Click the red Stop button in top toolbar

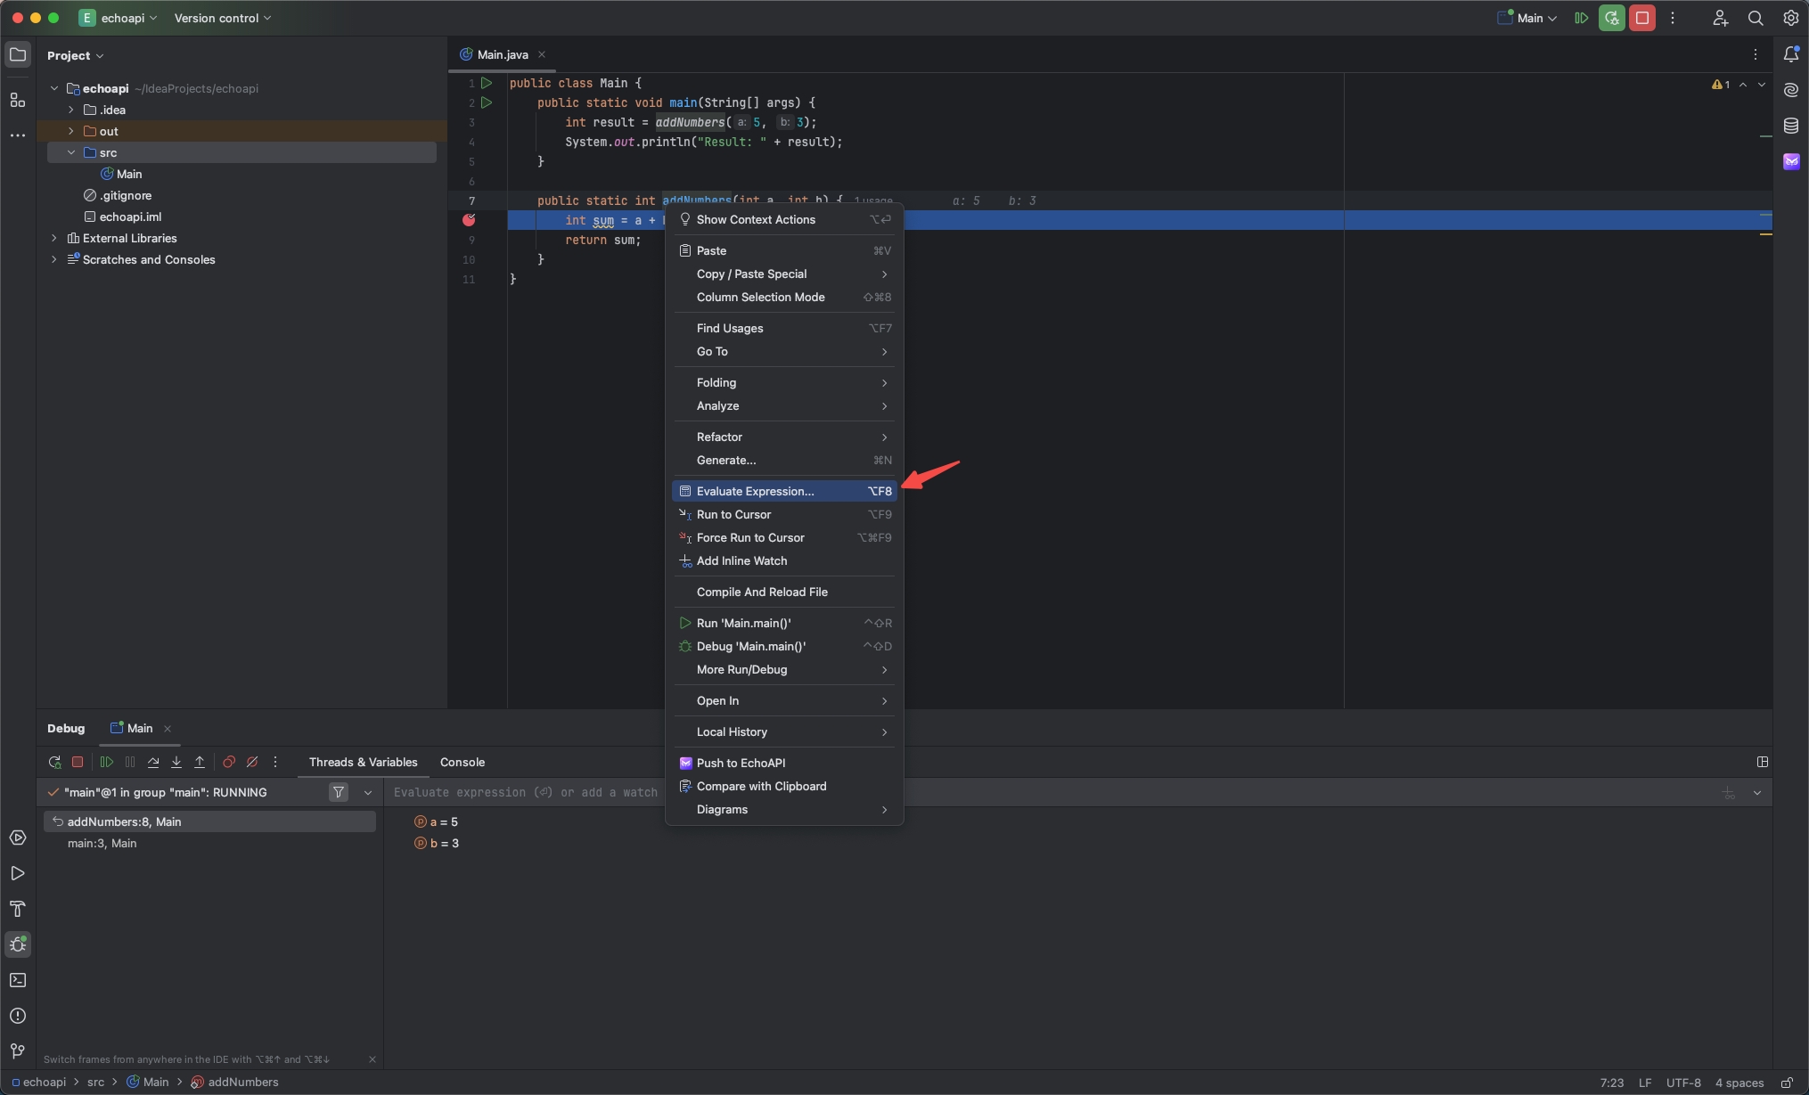(x=1642, y=18)
